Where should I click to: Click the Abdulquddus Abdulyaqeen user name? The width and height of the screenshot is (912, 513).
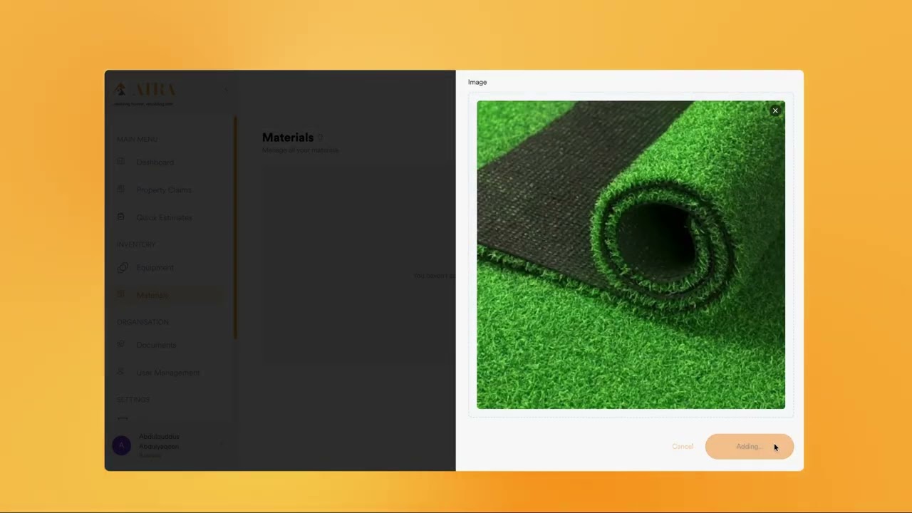click(159, 442)
